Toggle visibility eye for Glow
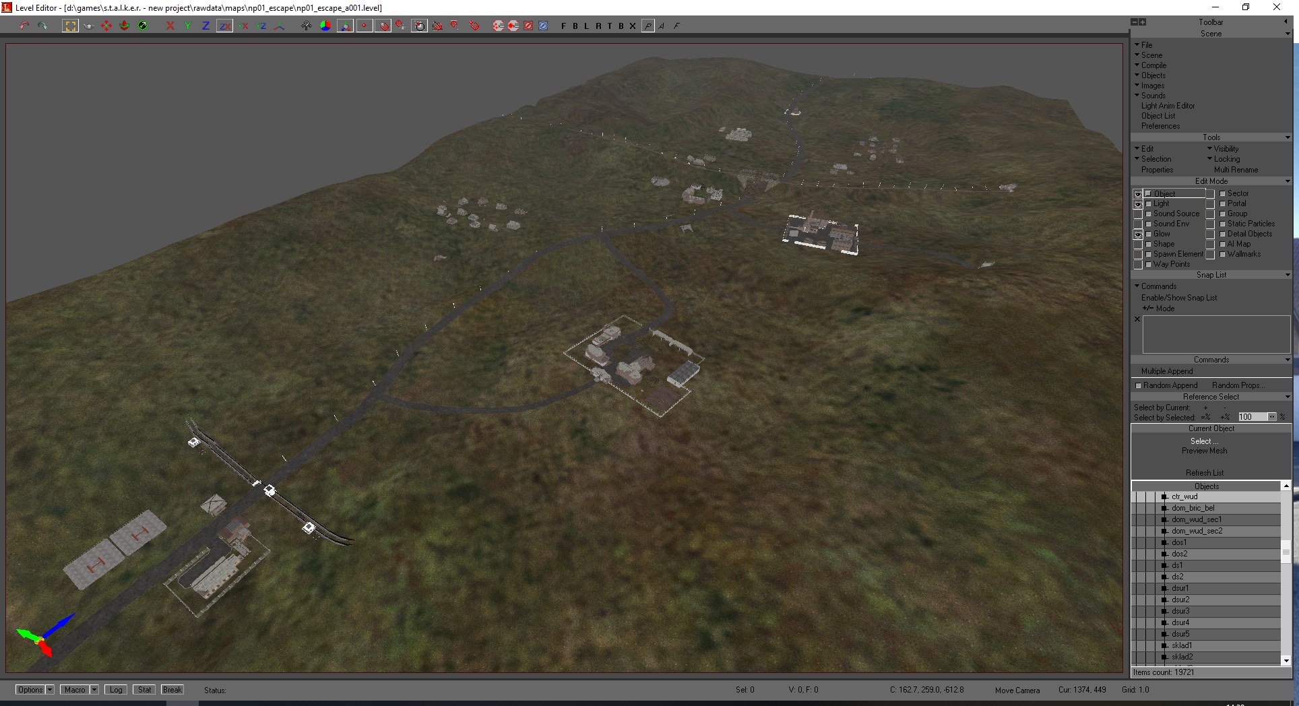This screenshot has width=1299, height=706. tap(1138, 234)
